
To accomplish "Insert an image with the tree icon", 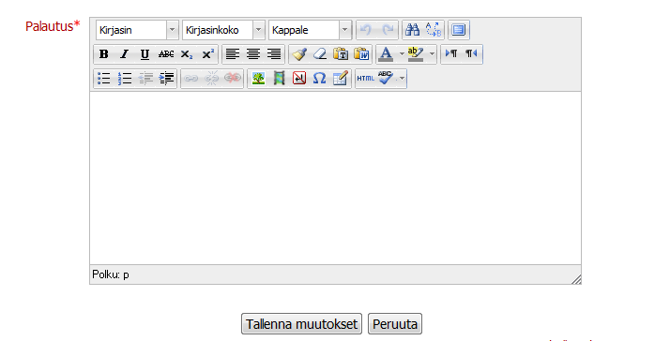I will [x=258, y=79].
